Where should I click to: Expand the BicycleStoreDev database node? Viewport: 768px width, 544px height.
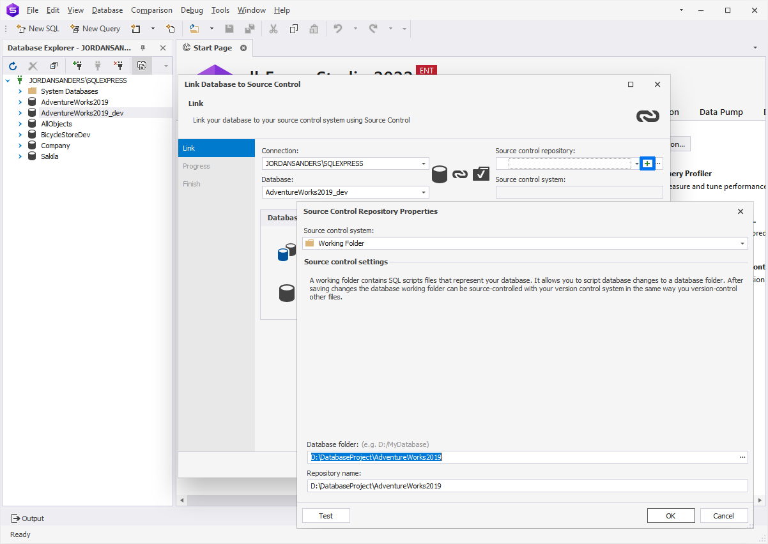click(20, 135)
